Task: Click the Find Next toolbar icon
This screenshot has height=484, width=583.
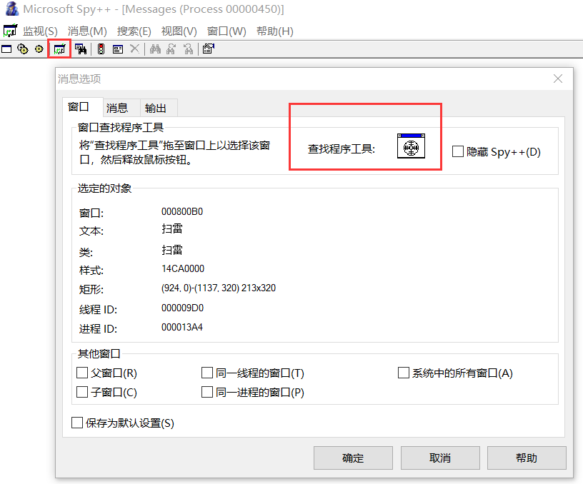Action: [x=171, y=49]
